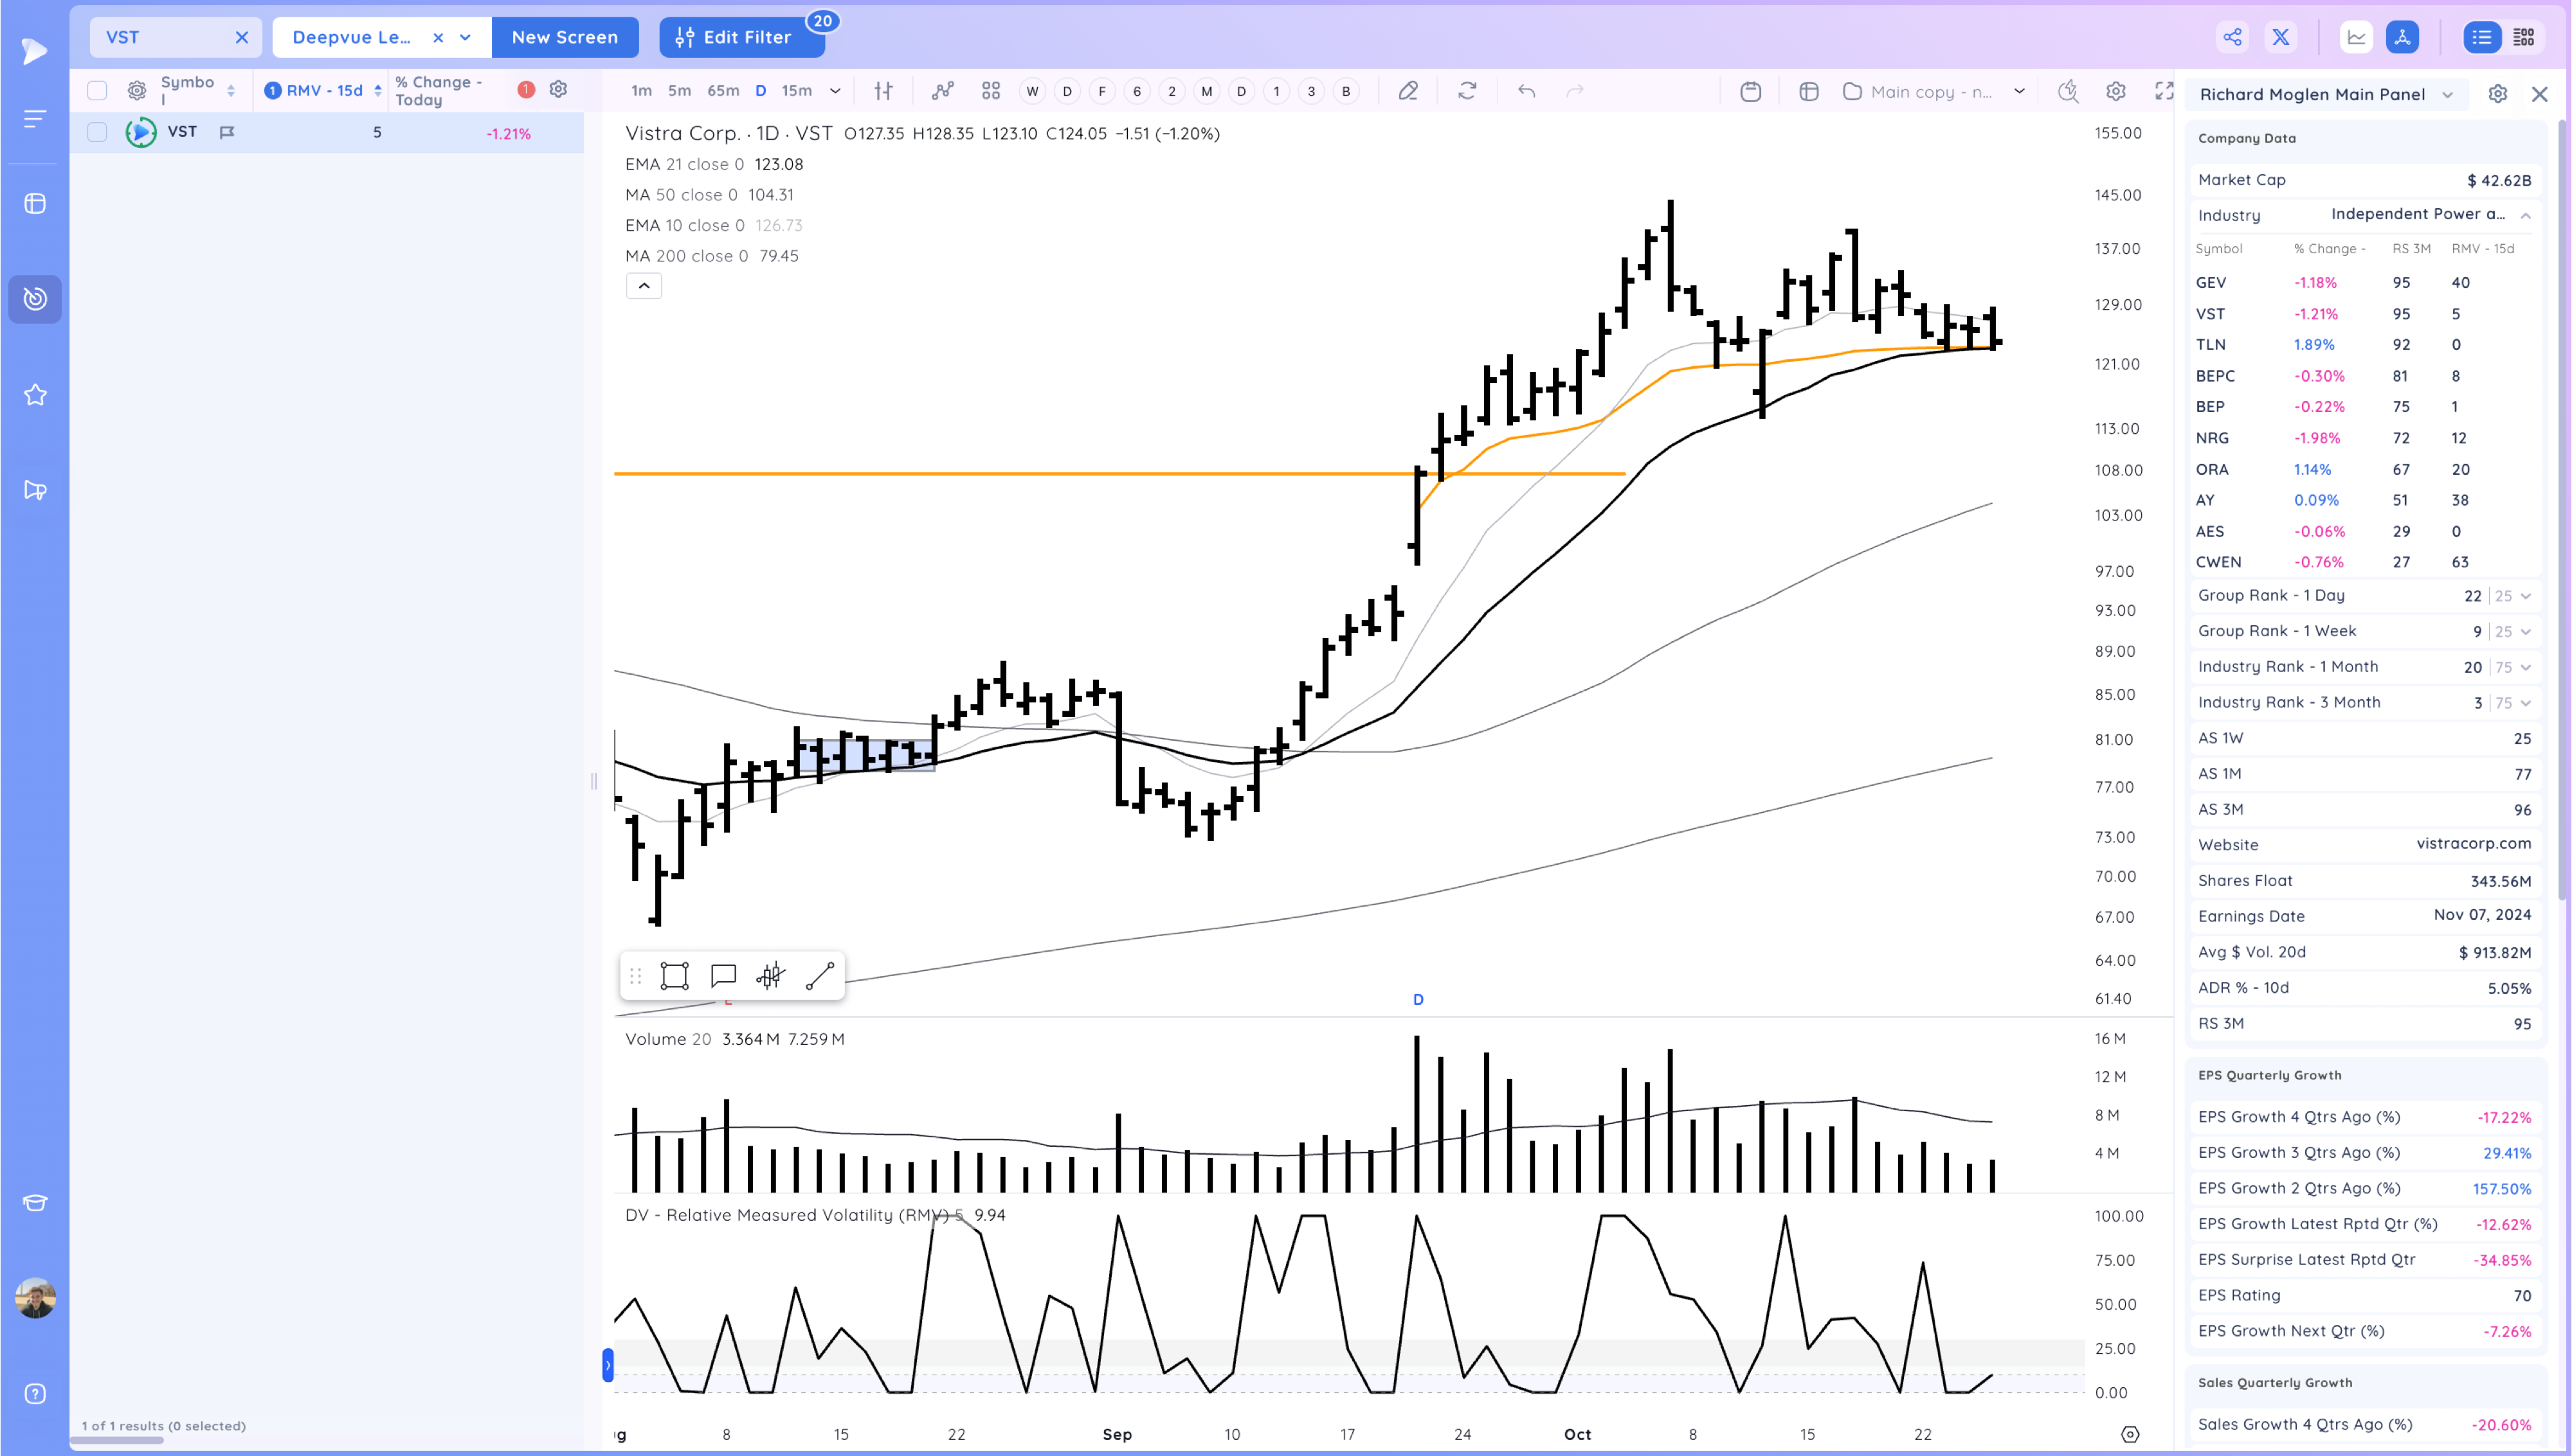Screen dimensions: 2572x1456
Task: Select the 65m timeframe
Action: pyautogui.click(x=722, y=91)
